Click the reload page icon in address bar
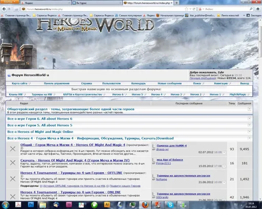This screenshot has width=262, height=209. [x=194, y=9]
